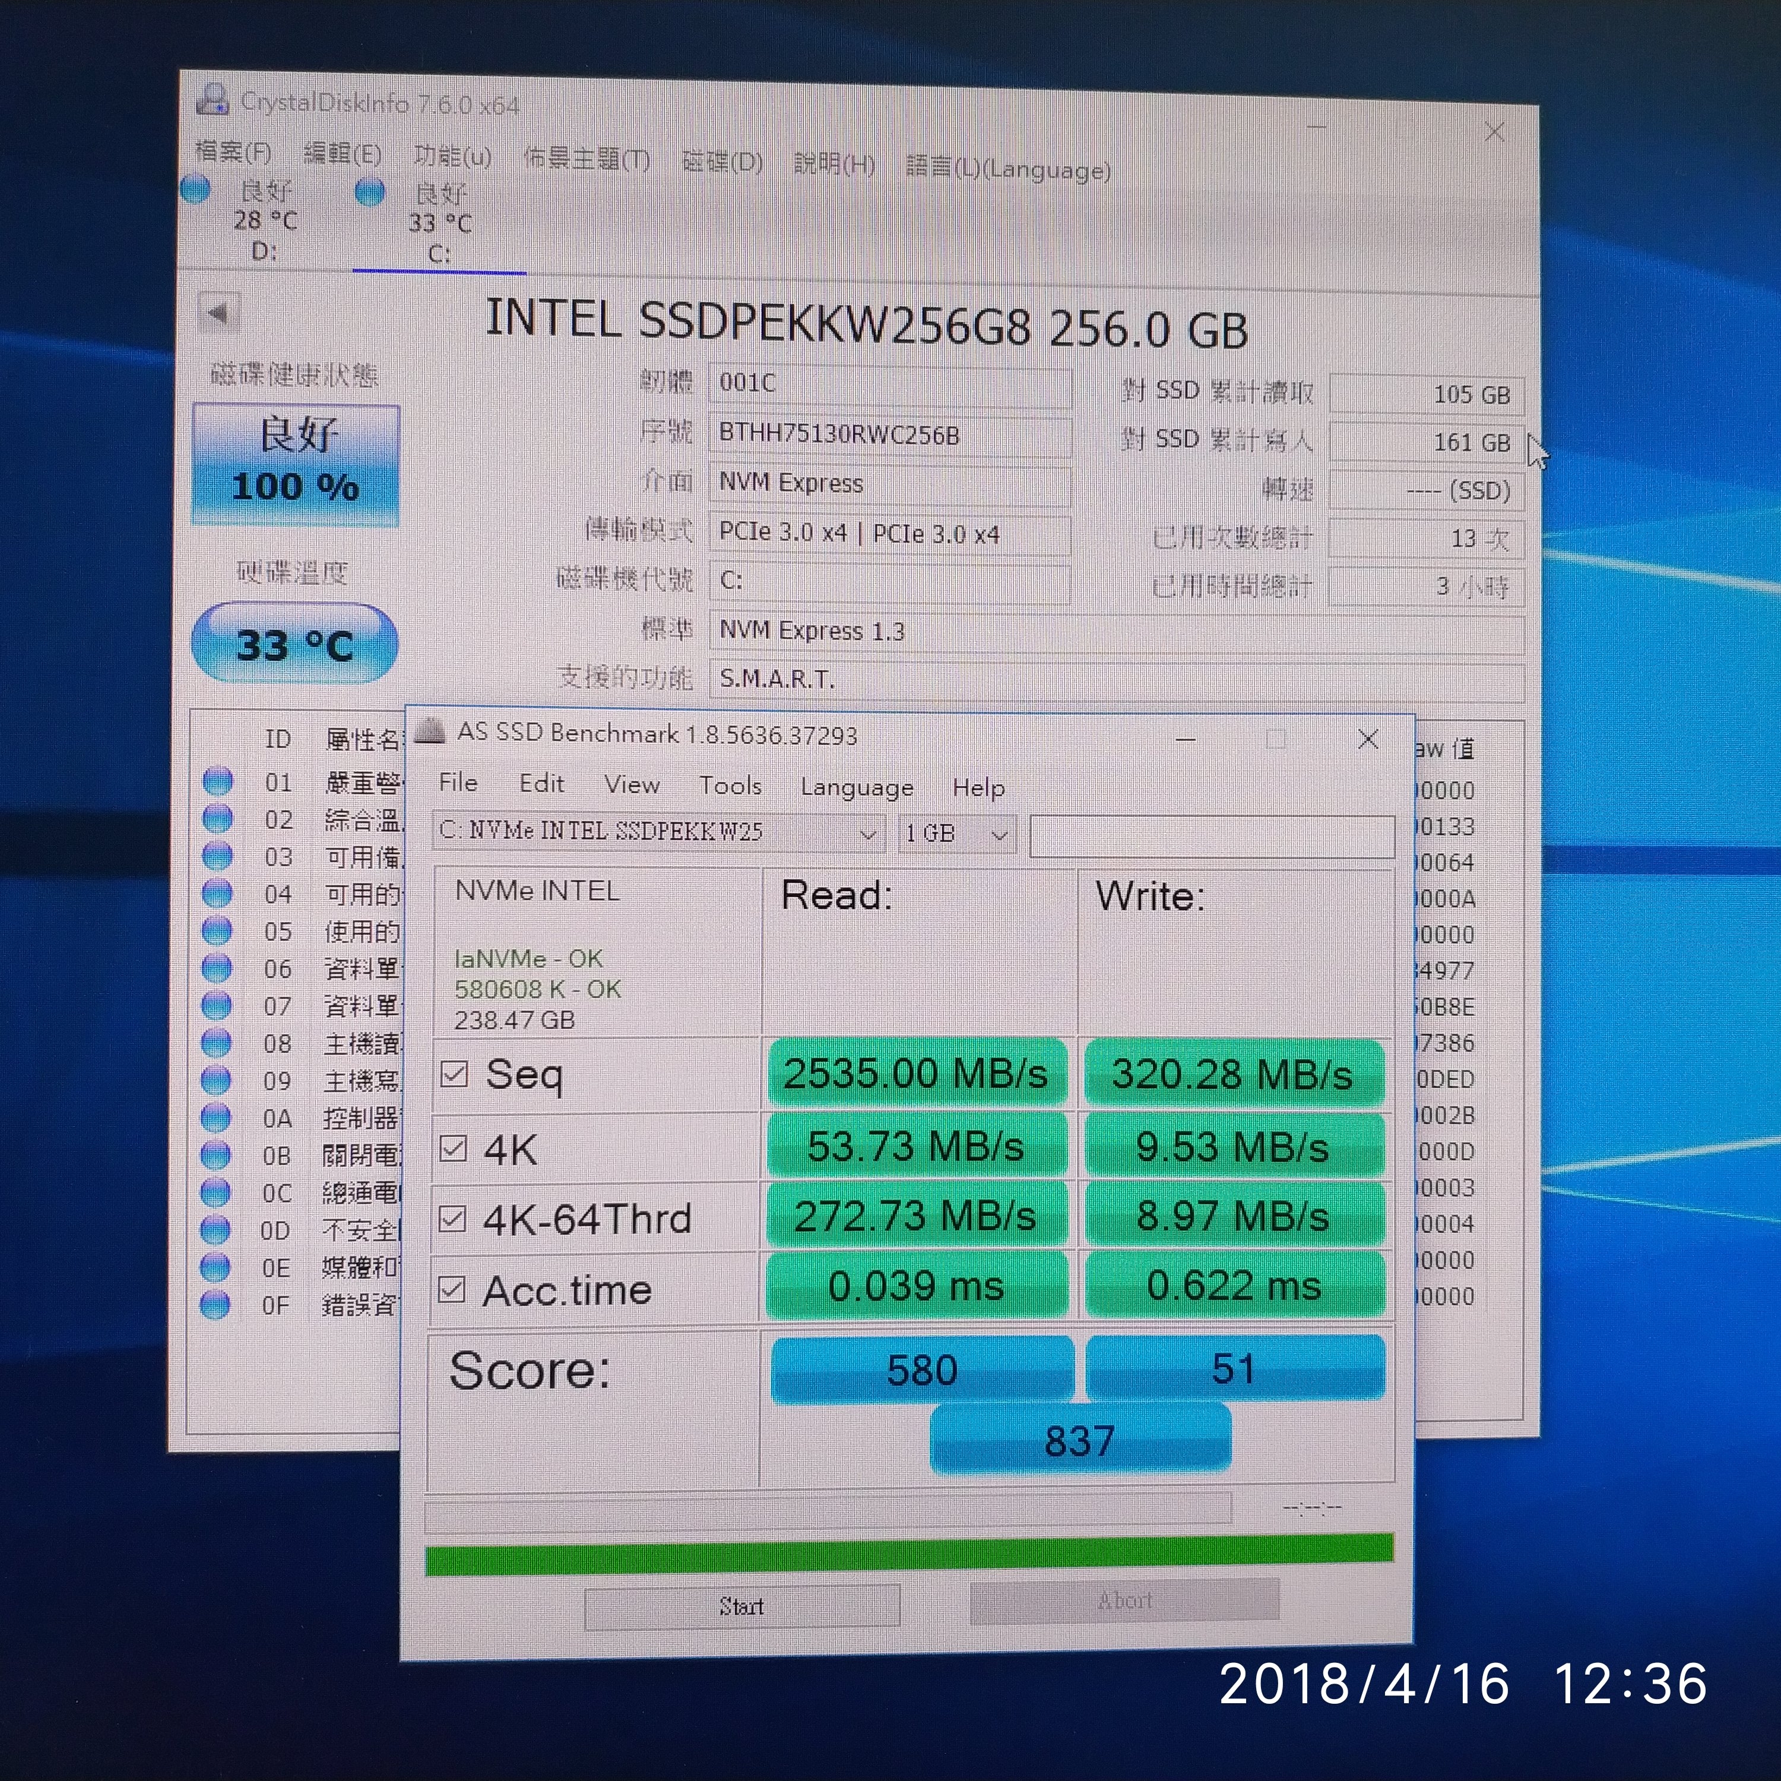Click the serial number field BTHH75130RWC256B
1781x1781 pixels.
[889, 435]
